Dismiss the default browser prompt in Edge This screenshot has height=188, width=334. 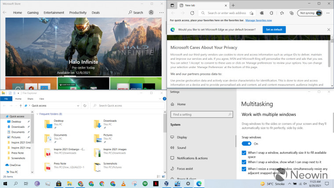(x=329, y=29)
